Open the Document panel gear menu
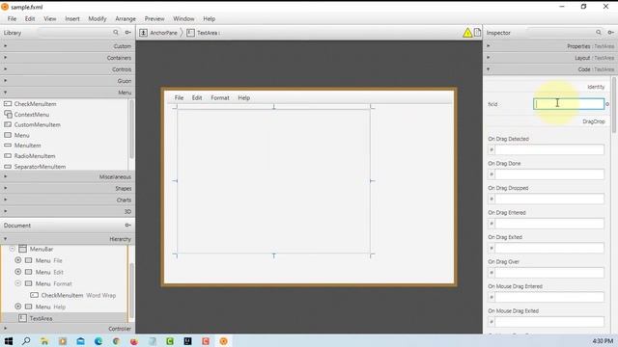This screenshot has width=618, height=347. click(127, 225)
